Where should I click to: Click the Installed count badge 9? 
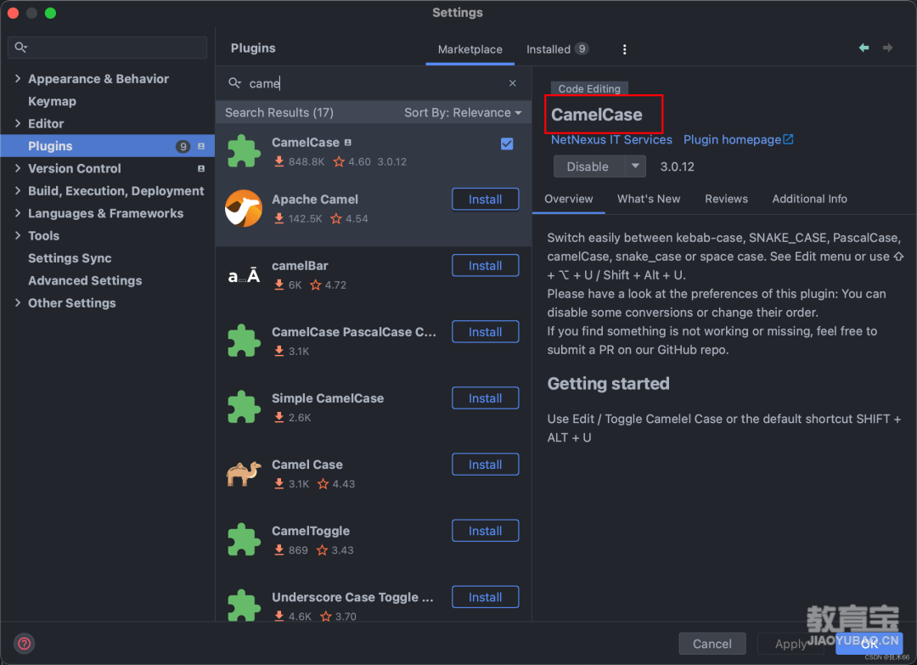(582, 49)
